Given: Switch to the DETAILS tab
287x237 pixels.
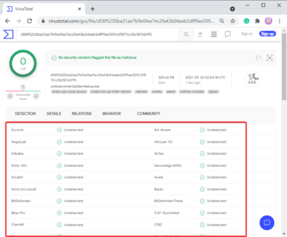Looking at the screenshot, I should [54, 114].
